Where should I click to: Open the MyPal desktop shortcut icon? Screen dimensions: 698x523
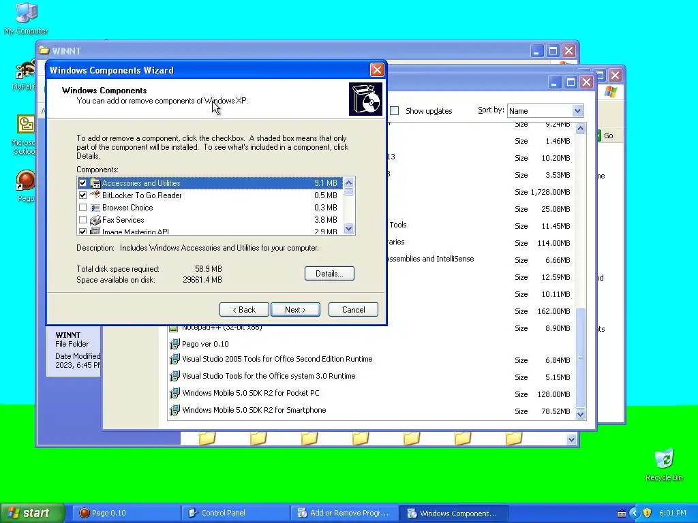tap(25, 70)
